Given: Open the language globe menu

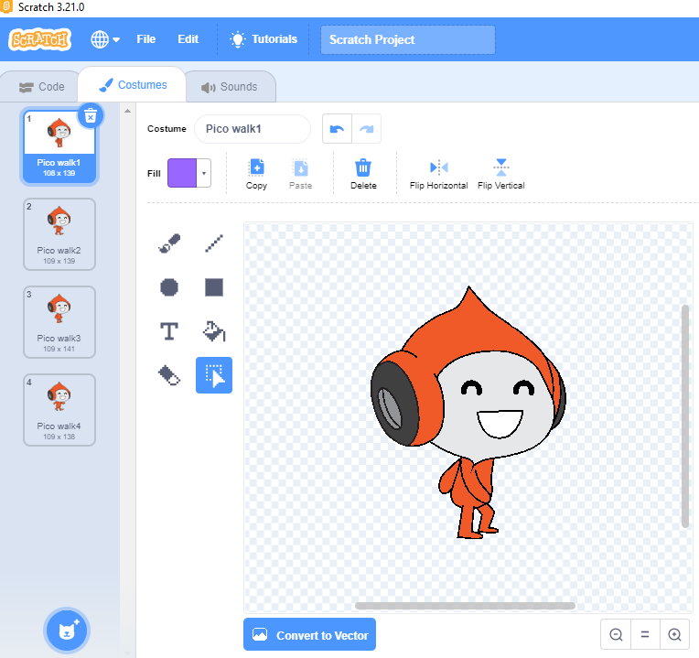Looking at the screenshot, I should (x=105, y=39).
